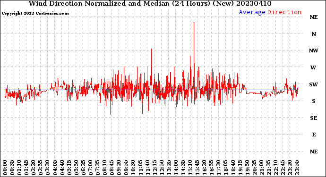This screenshot has width=326, height=177.
Task: Click the 05:15 time axis label
Action: pos(69,168)
